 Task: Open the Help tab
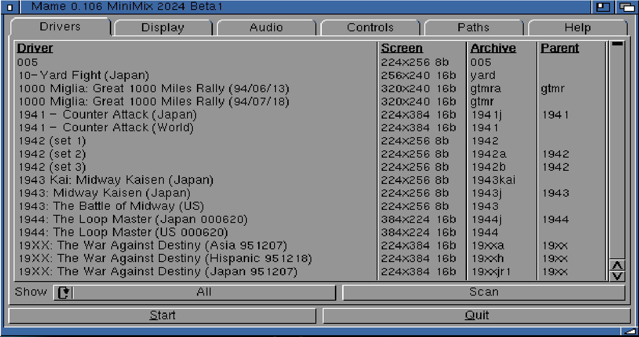tap(578, 28)
